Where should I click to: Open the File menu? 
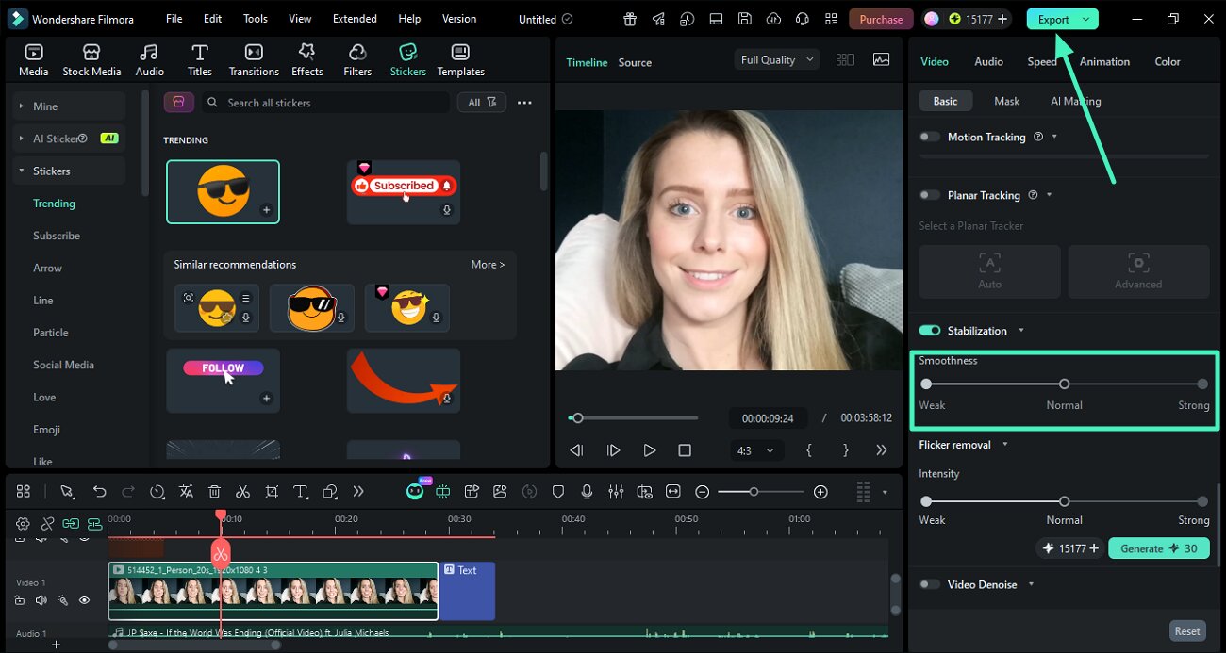[174, 19]
